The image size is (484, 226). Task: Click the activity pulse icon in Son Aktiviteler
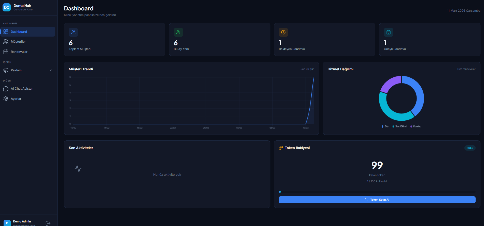(78, 169)
